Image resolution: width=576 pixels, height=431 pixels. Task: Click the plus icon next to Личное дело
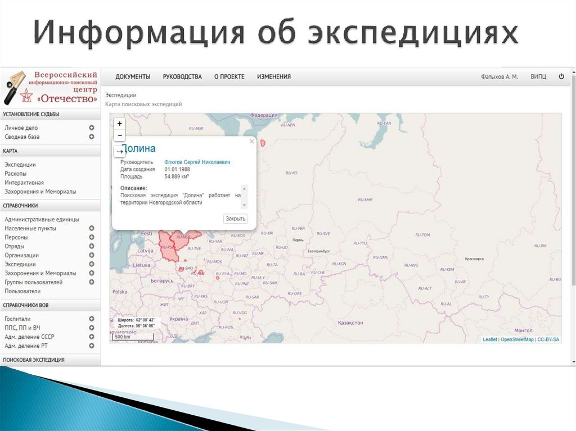click(91, 128)
